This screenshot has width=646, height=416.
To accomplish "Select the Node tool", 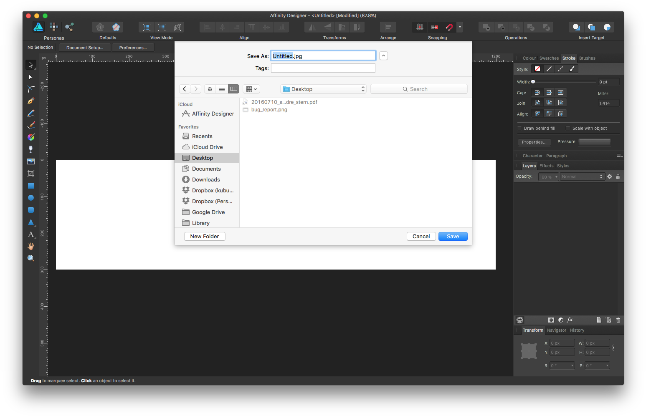I will (30, 77).
